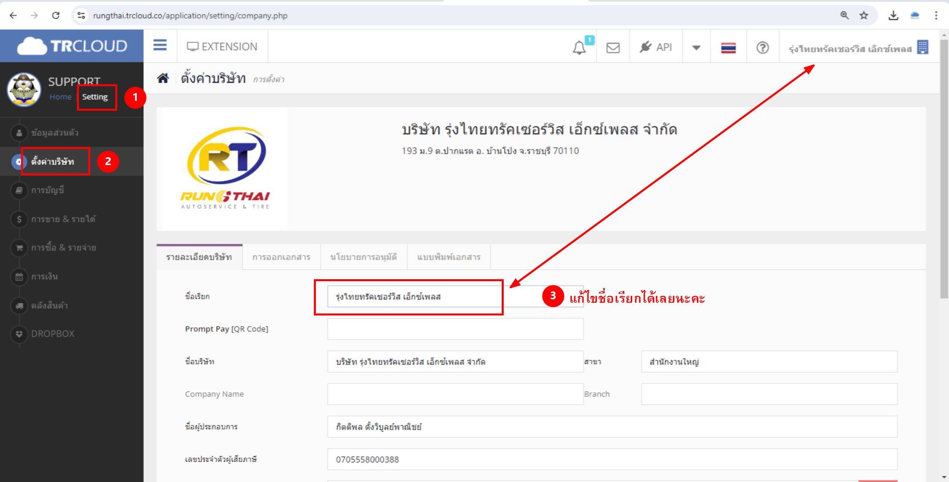Click the Home link under SUPPORT
The width and height of the screenshot is (949, 482).
coord(60,97)
